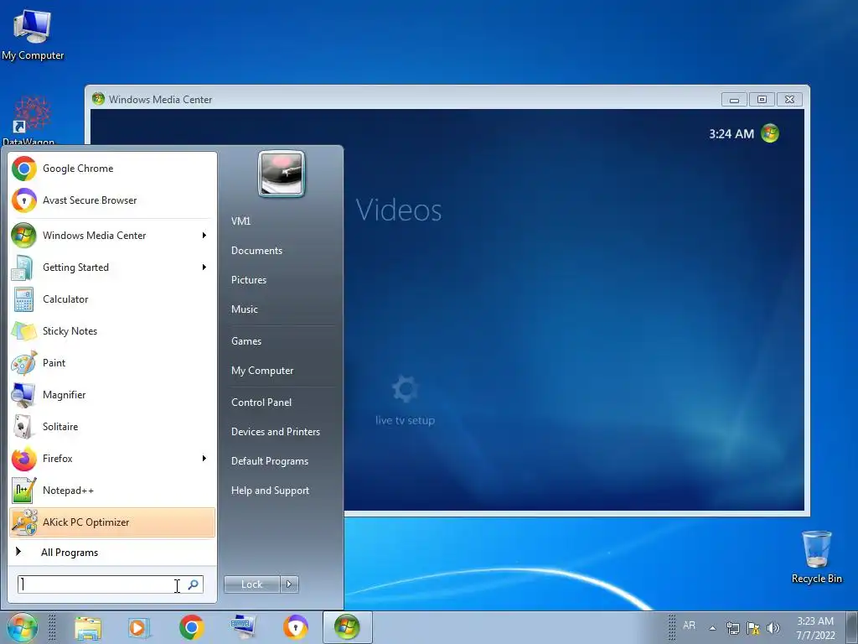This screenshot has height=644, width=858.
Task: Select live tv setup in Media Center
Action: pos(405,400)
